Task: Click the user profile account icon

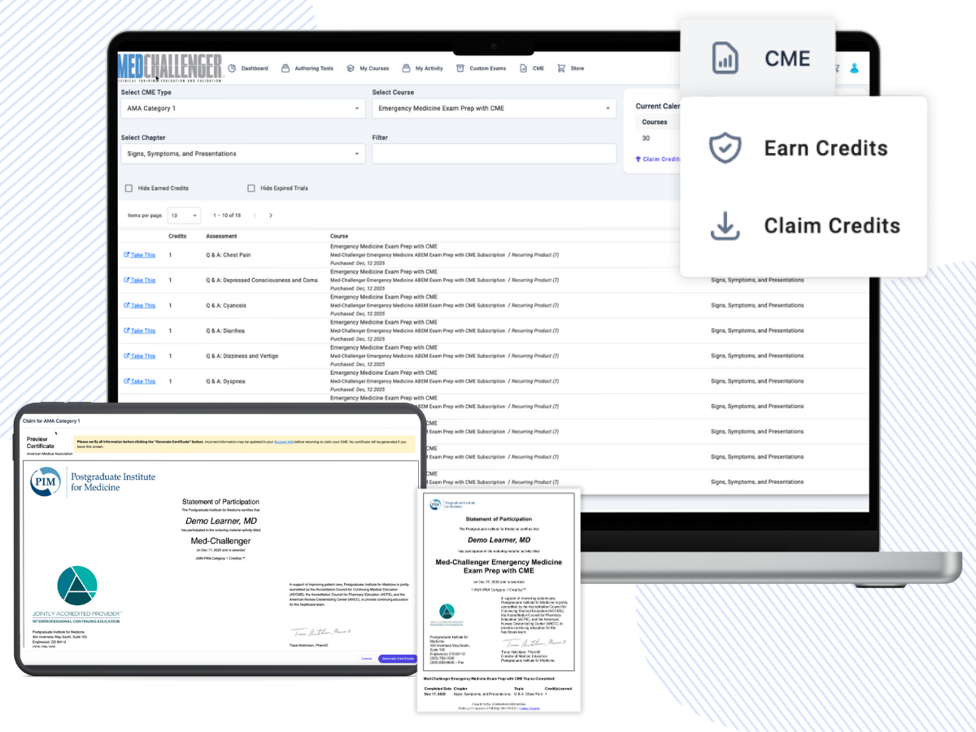Action: 854,68
